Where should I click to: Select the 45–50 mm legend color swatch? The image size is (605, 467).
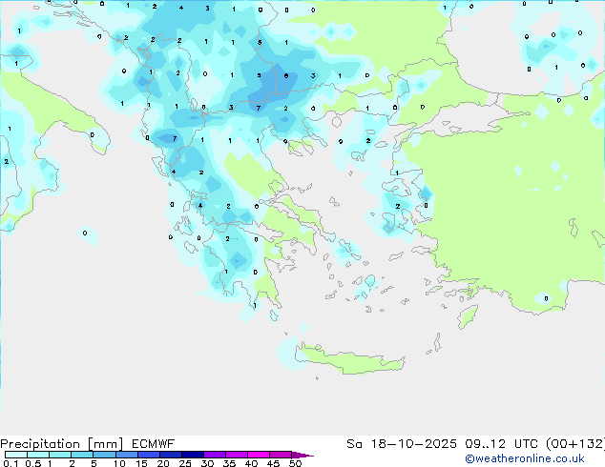[x=281, y=455]
